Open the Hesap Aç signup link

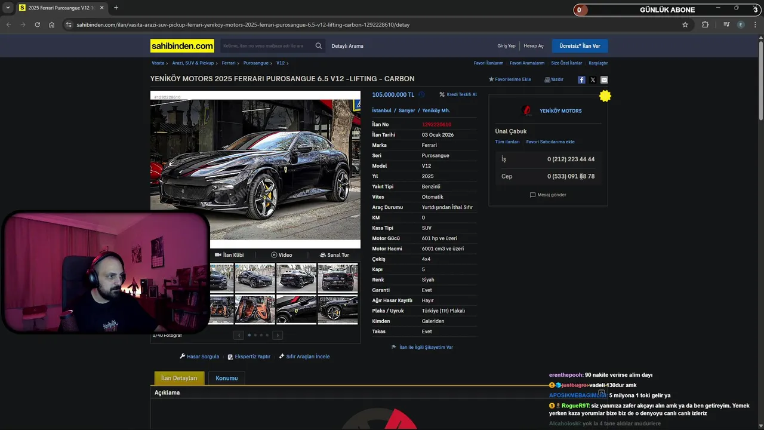click(x=534, y=46)
